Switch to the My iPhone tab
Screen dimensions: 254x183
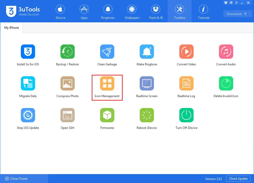point(11,28)
